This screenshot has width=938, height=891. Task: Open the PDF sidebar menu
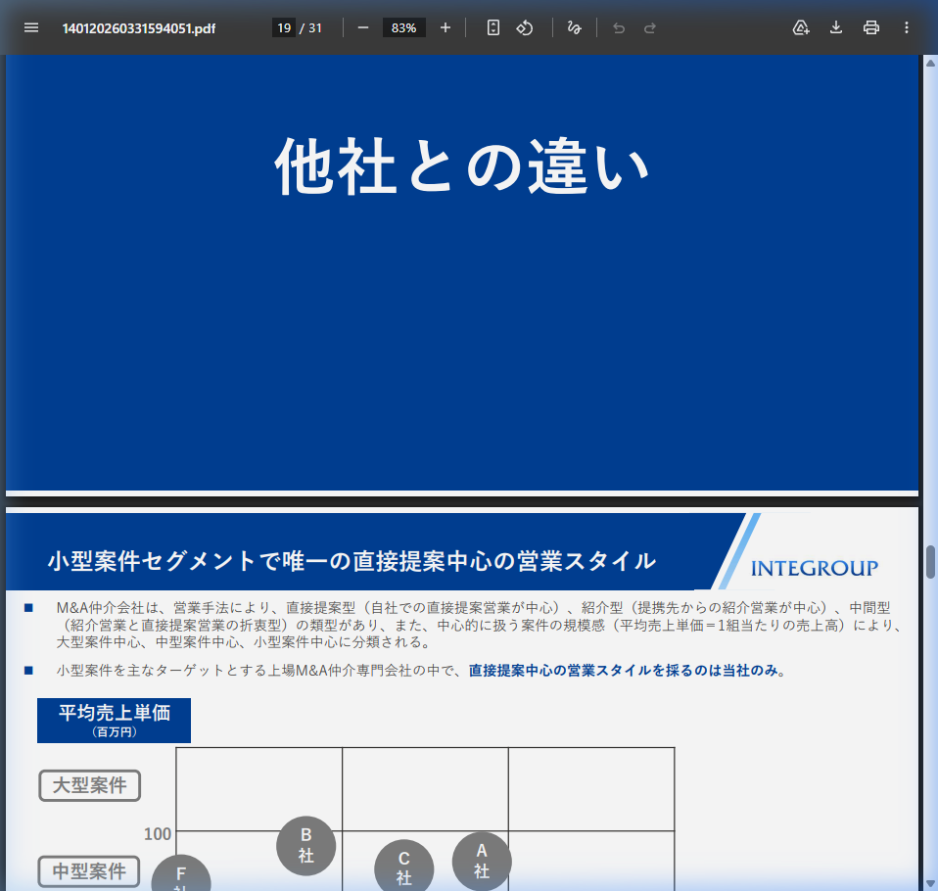point(31,27)
